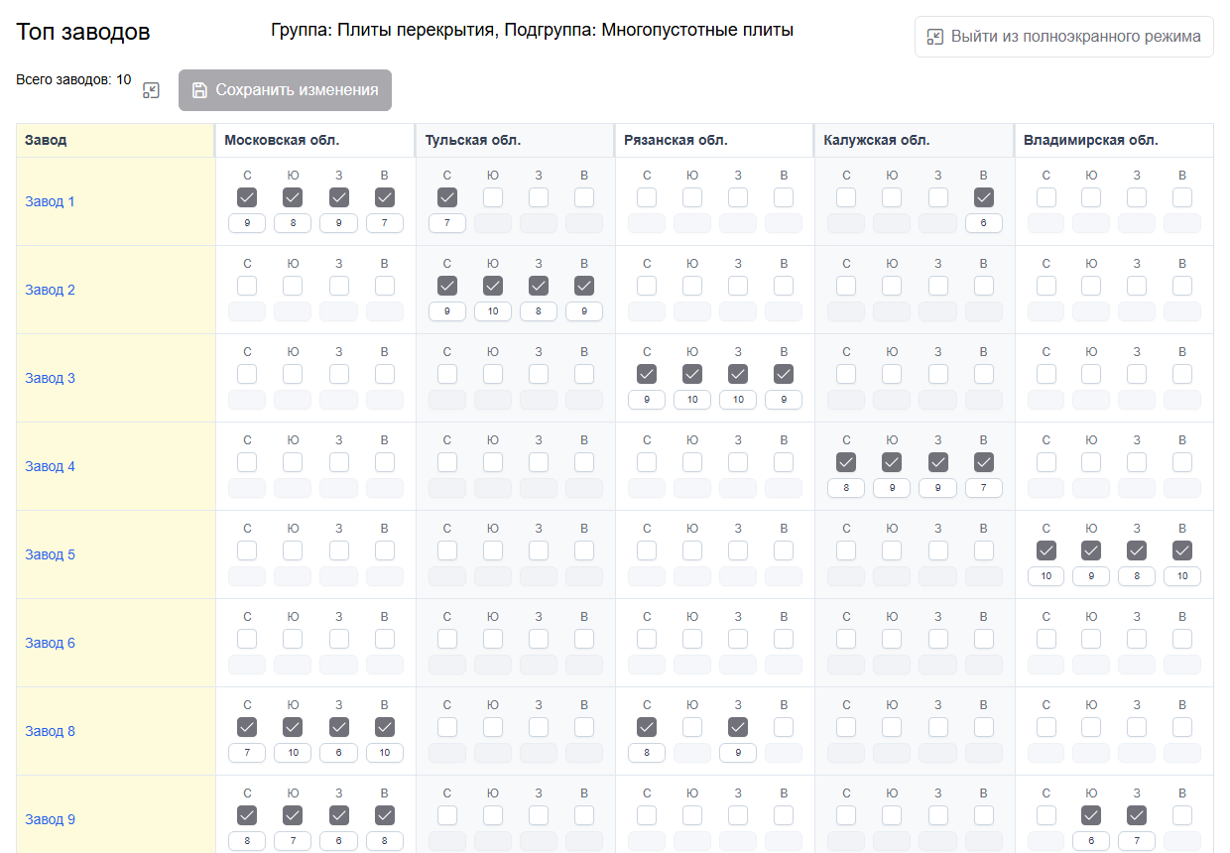The image size is (1230, 853).
Task: Click Завод 5 Владимирская С value field
Action: click(1046, 576)
